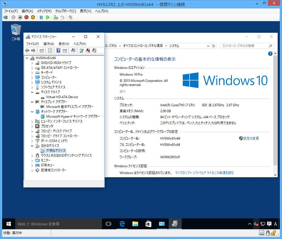The image size is (282, 239).
Task: Click Update driver software toolbar icon
Action: point(81,50)
